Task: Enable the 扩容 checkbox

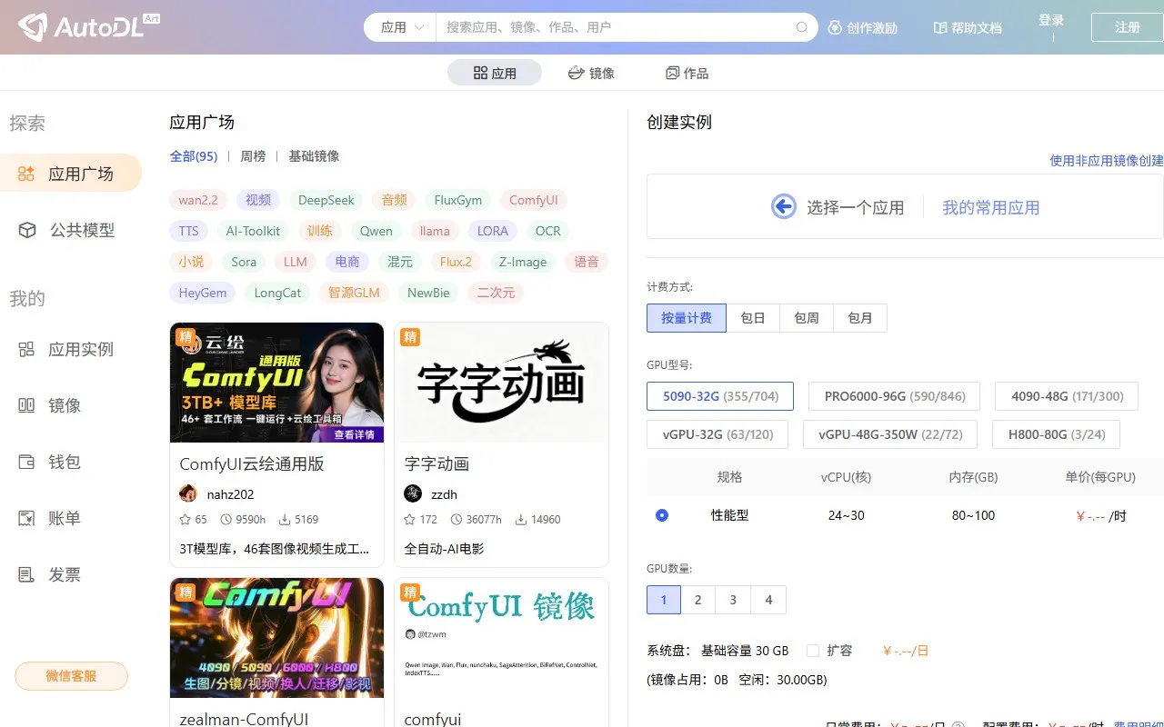Action: click(x=813, y=651)
